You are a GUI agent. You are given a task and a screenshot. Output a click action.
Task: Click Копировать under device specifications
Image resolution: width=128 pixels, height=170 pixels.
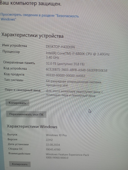click(x=17, y=103)
